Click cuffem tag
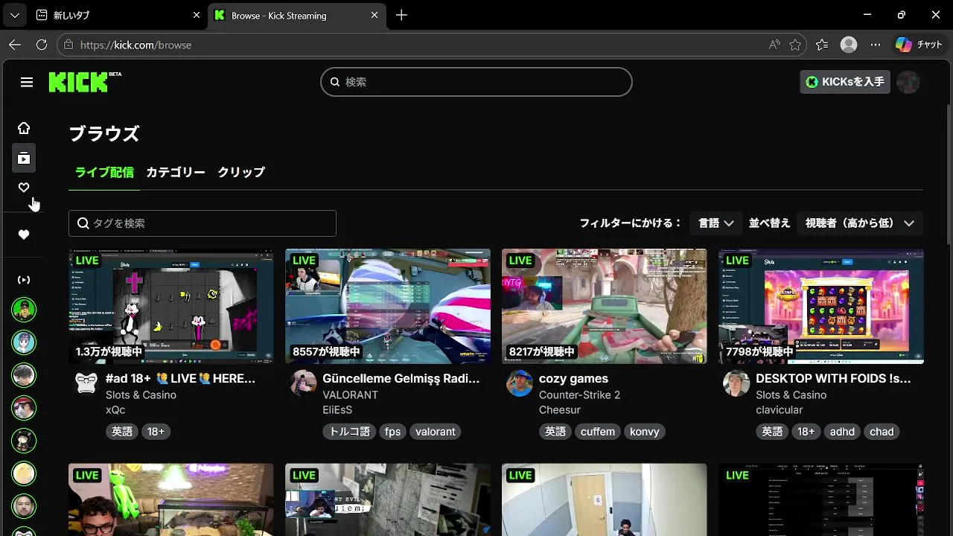The image size is (953, 536). coord(598,432)
